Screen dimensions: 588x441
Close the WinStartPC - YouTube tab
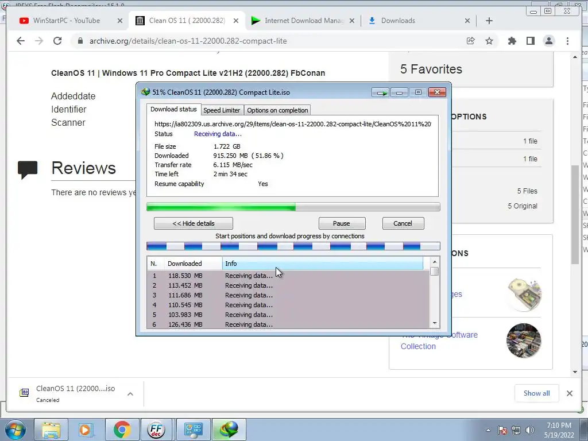[120, 21]
